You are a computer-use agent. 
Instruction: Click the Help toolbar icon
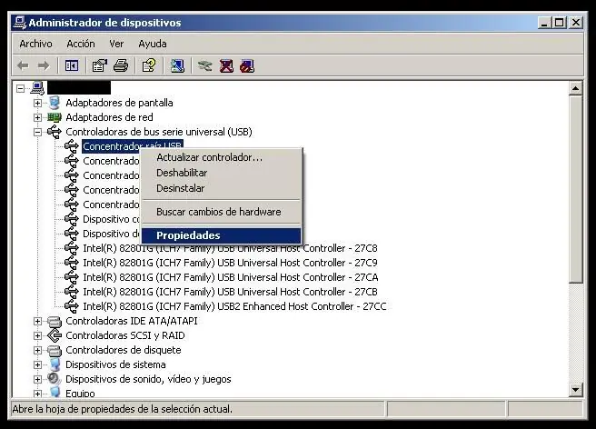pos(149,65)
